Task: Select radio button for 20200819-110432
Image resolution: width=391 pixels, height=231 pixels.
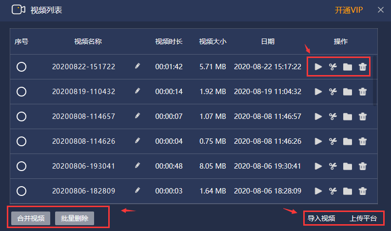Action: pyautogui.click(x=21, y=92)
